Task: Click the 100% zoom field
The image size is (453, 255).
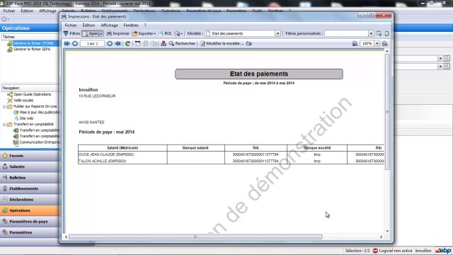Action: pyautogui.click(x=367, y=43)
